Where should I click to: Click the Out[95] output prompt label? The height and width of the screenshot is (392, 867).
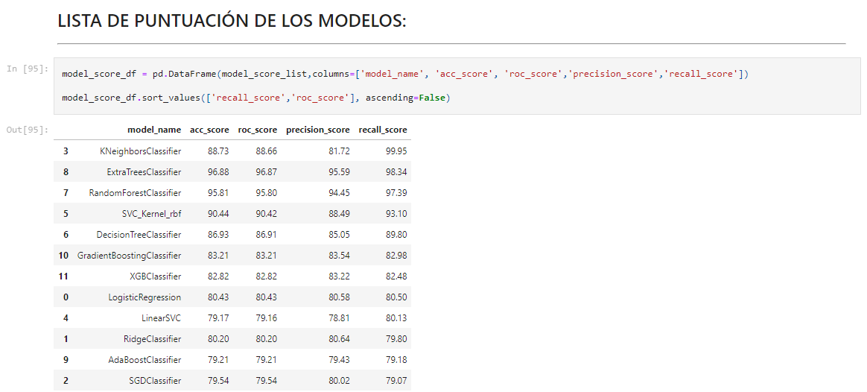click(28, 130)
